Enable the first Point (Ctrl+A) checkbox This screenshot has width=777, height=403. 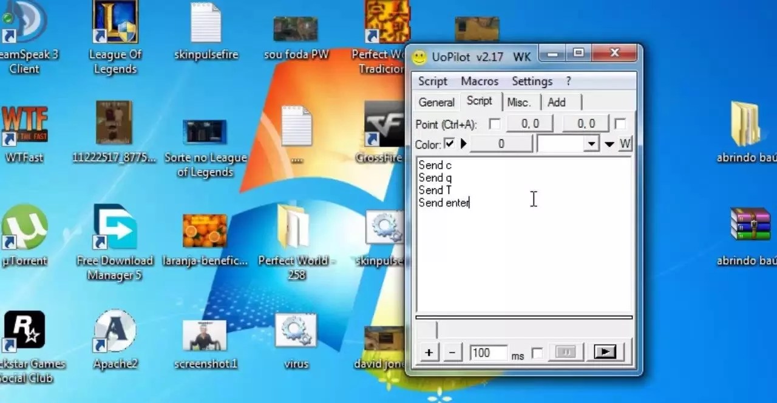point(495,124)
